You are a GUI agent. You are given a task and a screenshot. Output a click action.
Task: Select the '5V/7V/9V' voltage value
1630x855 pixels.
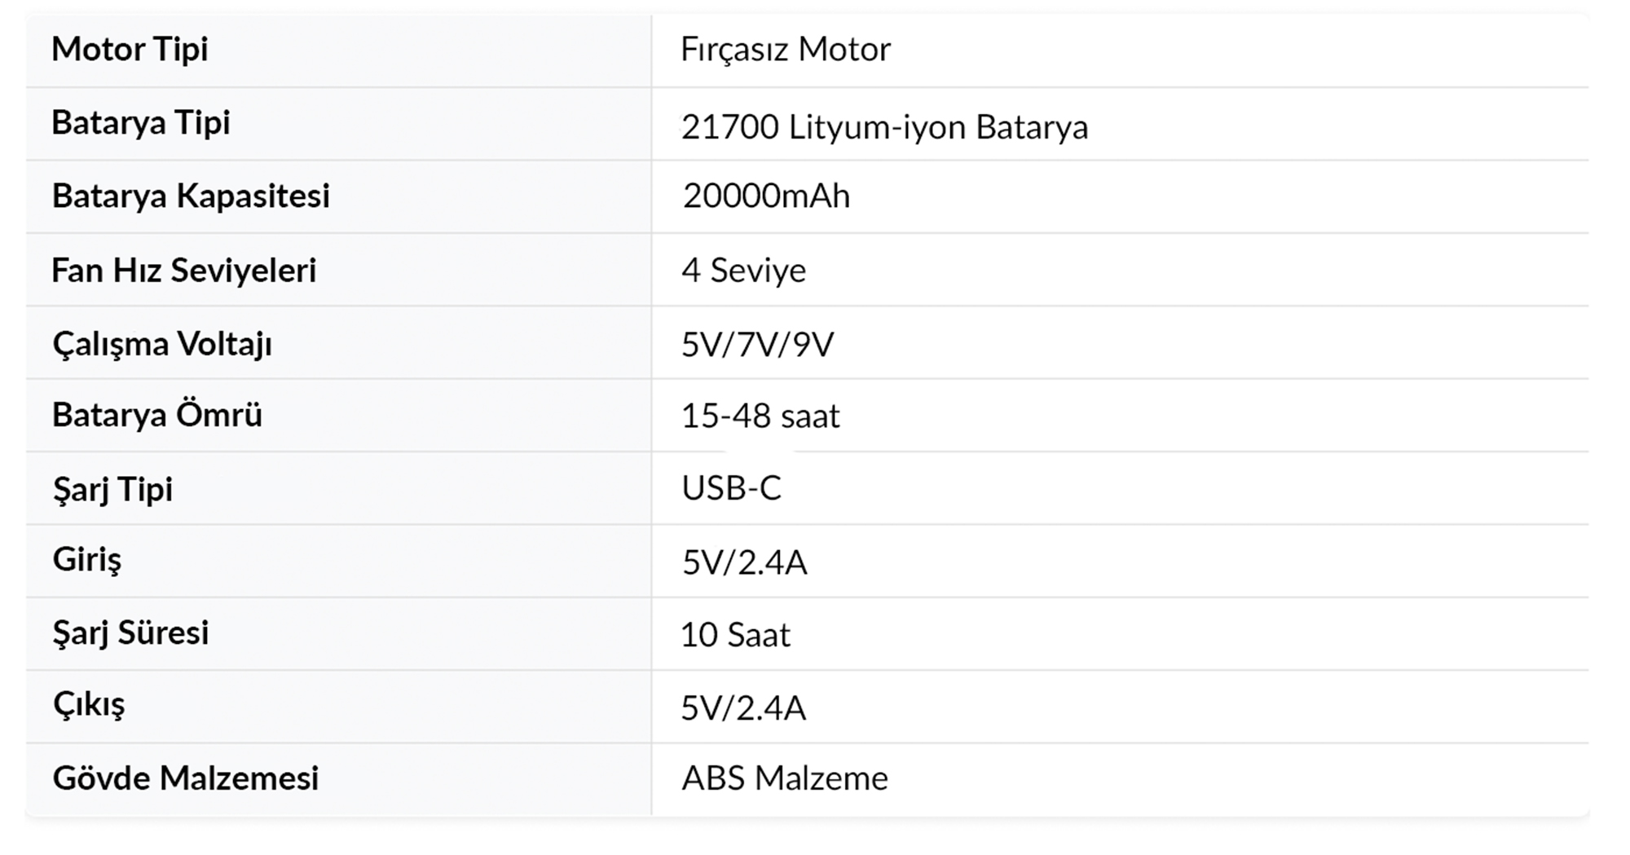757,344
